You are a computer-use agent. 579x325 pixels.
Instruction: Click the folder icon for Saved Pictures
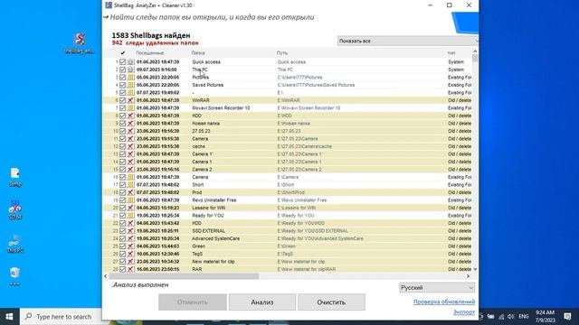click(130, 85)
